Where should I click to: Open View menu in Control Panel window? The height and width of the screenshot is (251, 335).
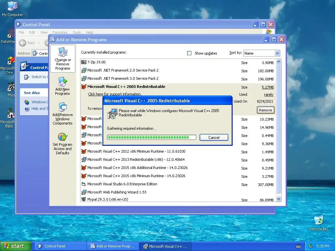click(44, 32)
